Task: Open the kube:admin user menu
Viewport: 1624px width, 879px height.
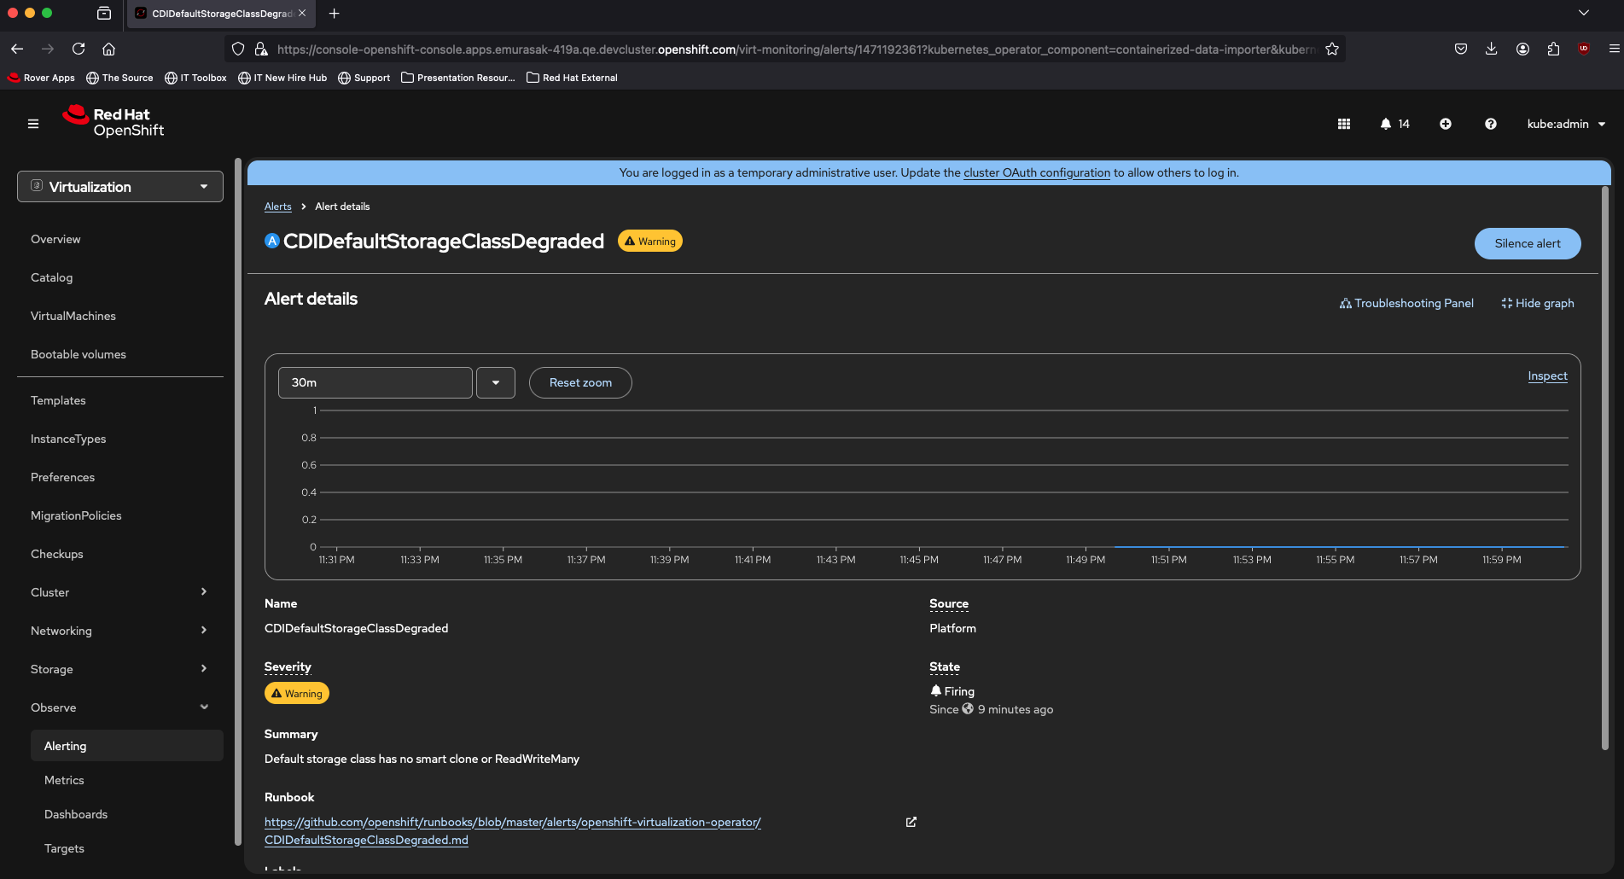Action: coord(1565,124)
